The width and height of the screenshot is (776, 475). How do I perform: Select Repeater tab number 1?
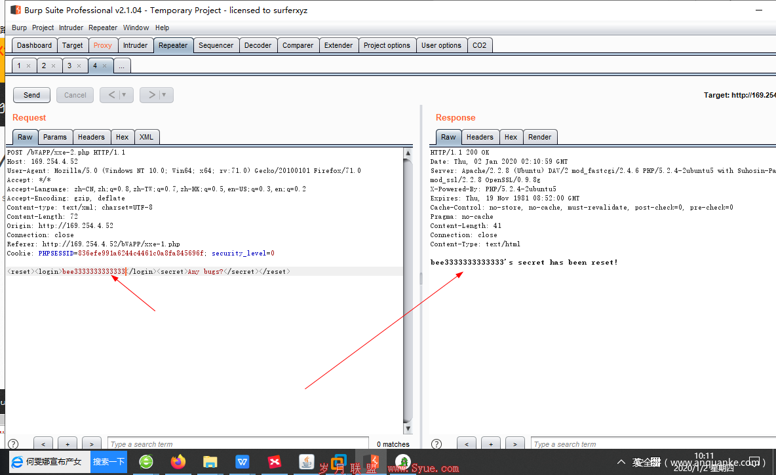tap(19, 66)
